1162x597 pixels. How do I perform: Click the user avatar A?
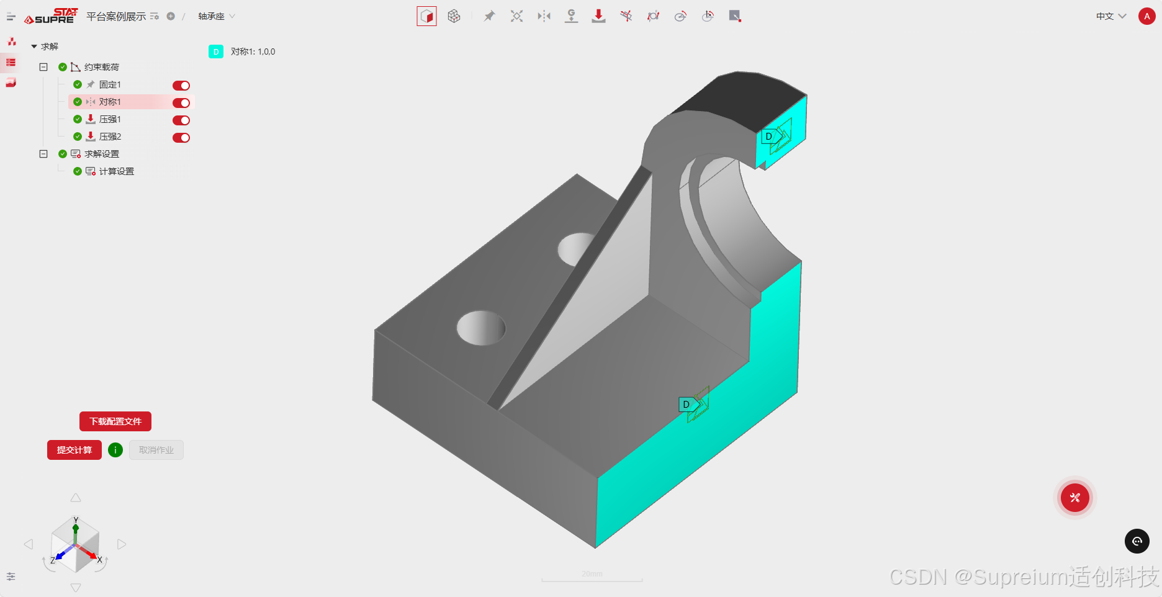click(1146, 16)
